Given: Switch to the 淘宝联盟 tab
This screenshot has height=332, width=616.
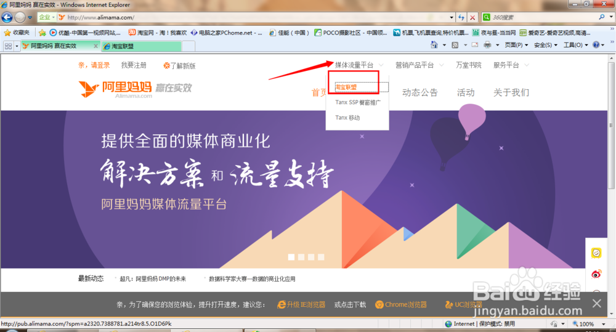Looking at the screenshot, I should click(x=142, y=46).
